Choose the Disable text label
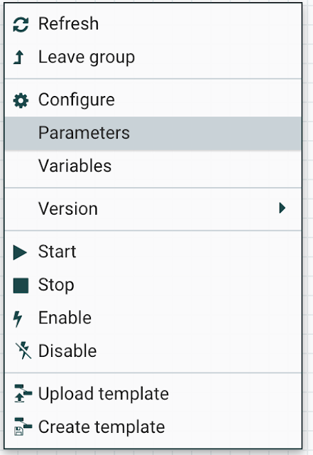The image size is (313, 455). [x=67, y=350]
